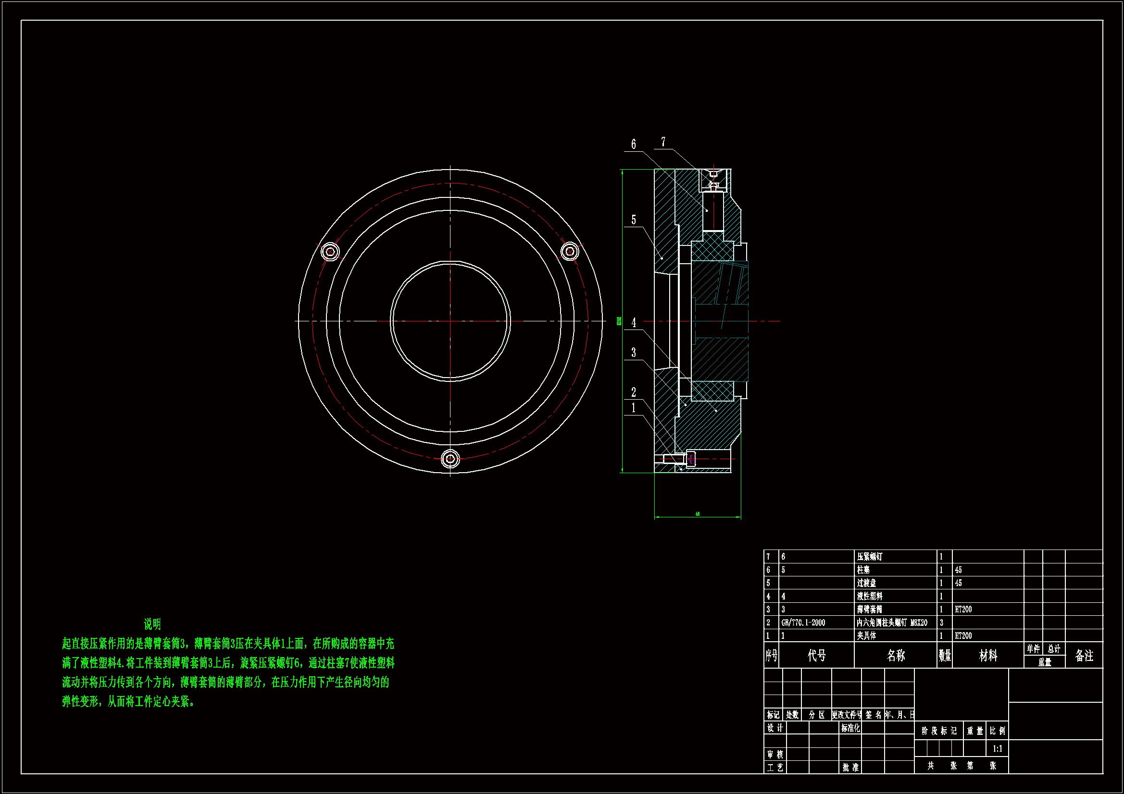Select the bottom bolt hole circle
1124x794 pixels.
coord(450,459)
